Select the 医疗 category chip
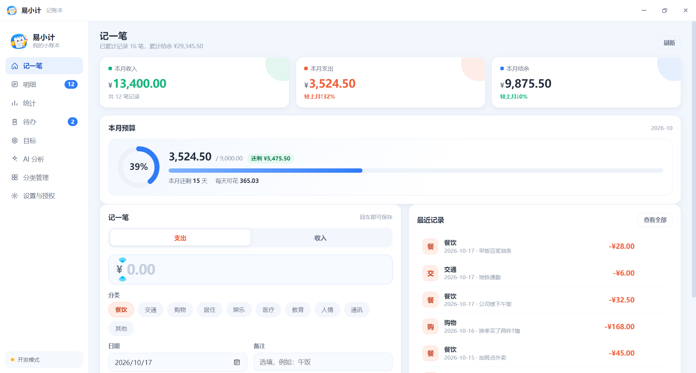 click(269, 310)
